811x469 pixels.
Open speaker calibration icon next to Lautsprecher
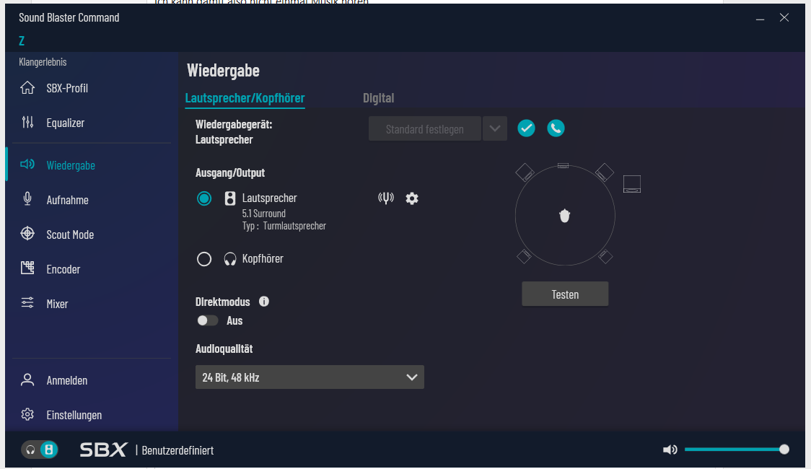click(386, 198)
